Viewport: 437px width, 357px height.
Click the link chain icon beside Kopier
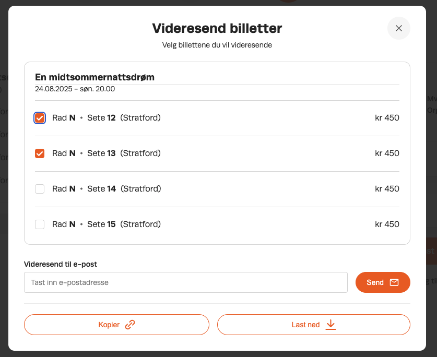130,325
